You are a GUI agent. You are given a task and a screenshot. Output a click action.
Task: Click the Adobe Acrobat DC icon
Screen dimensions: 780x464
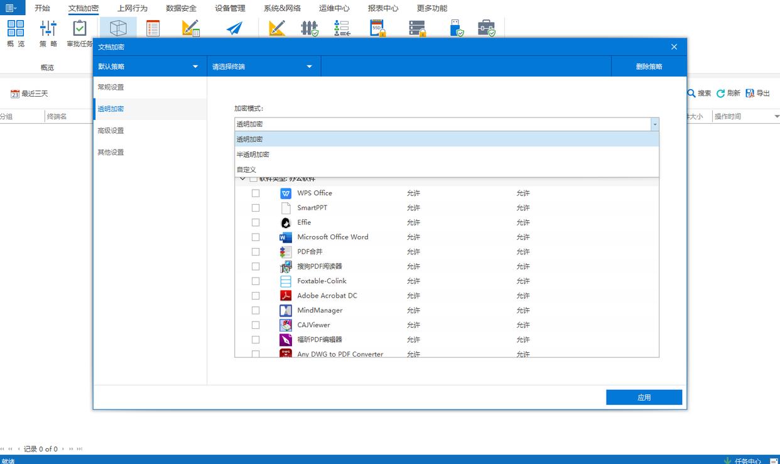click(x=286, y=296)
